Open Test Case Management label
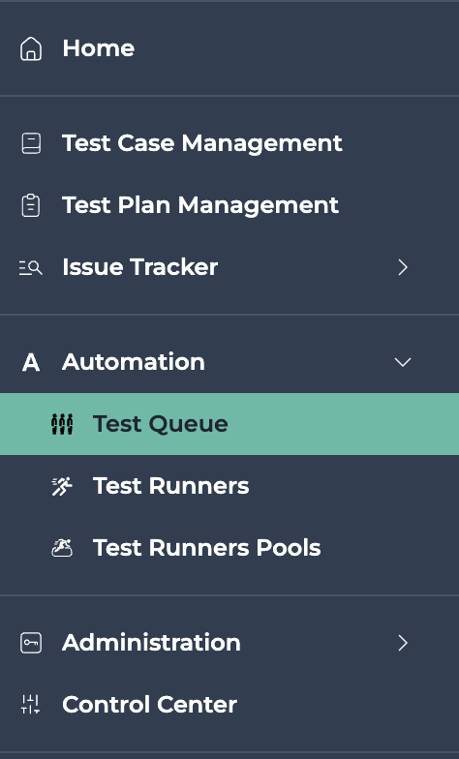Image resolution: width=459 pixels, height=759 pixels. (202, 143)
